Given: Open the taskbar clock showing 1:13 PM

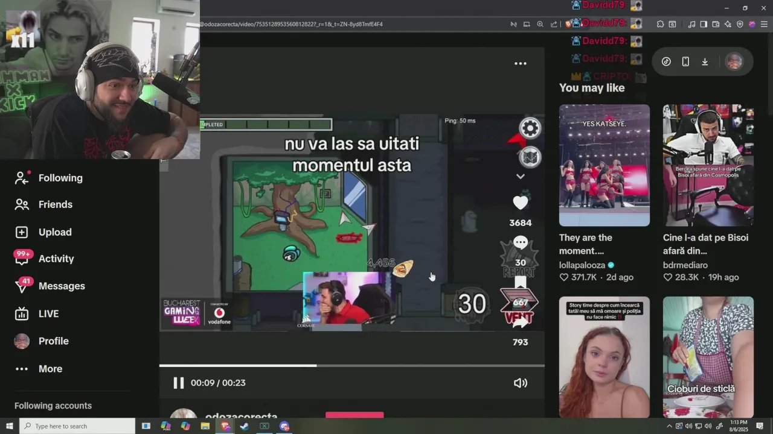Looking at the screenshot, I should [738, 426].
